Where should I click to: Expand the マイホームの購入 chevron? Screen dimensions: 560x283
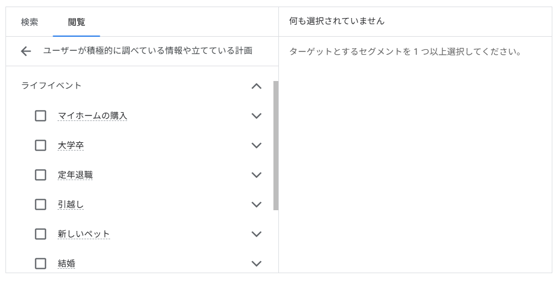256,116
